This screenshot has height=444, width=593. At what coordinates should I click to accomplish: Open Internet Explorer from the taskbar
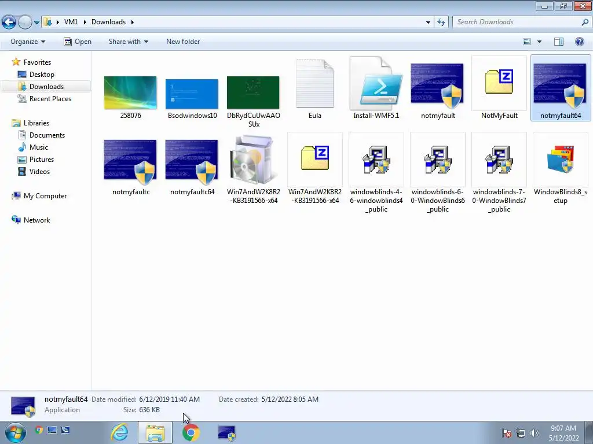tap(119, 432)
